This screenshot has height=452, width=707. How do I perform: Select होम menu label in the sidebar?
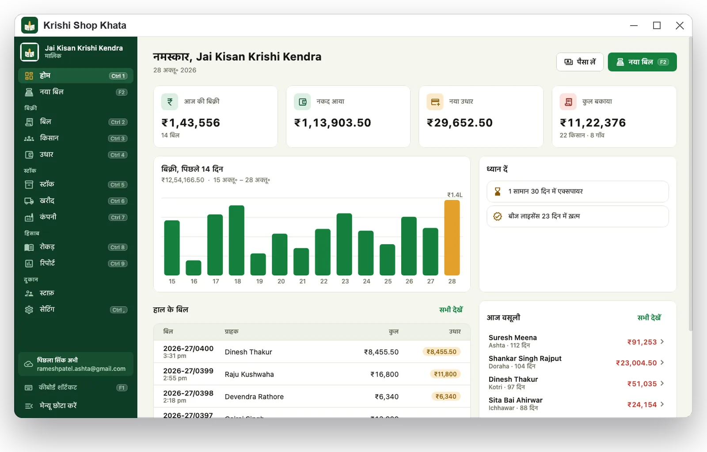point(45,75)
